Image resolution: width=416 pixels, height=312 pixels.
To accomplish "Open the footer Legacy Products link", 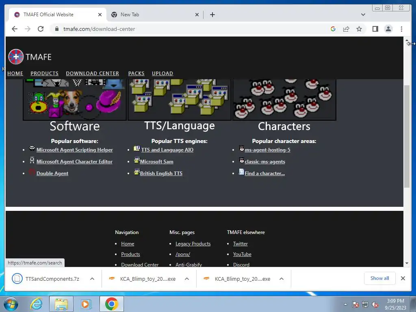I will (x=193, y=244).
